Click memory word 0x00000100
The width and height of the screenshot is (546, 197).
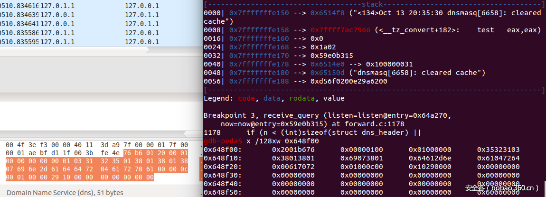click(x=362, y=150)
